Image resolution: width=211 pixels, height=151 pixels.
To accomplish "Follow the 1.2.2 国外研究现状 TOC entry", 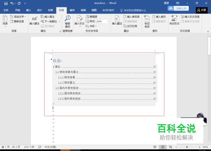I will [x=107, y=99].
